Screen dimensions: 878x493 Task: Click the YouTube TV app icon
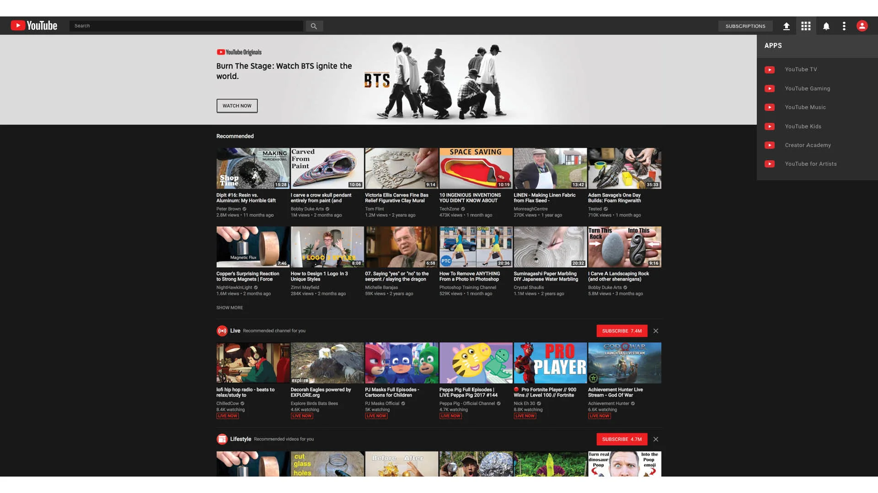(x=770, y=70)
